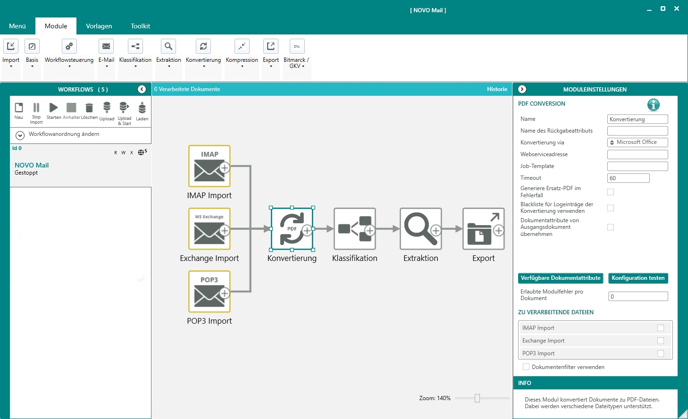Select the Export workflow node

484,229
